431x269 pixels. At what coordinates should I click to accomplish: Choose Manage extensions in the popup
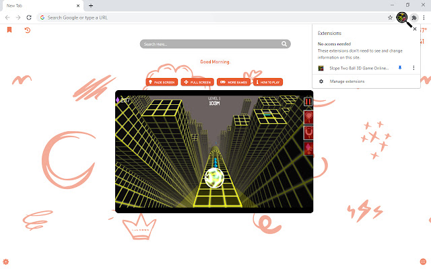[x=347, y=81]
